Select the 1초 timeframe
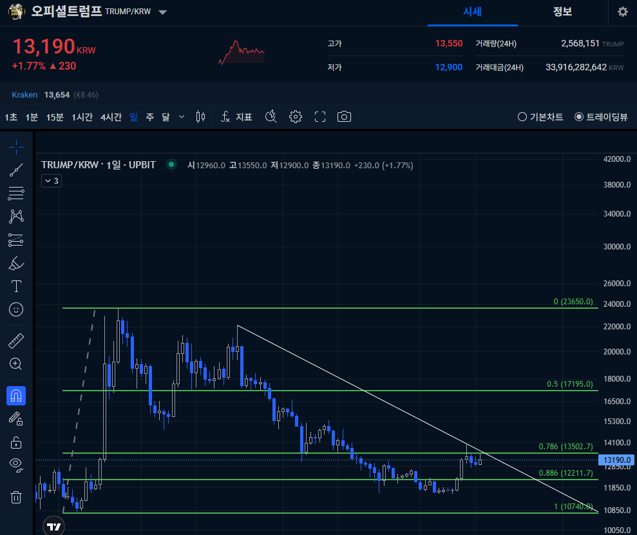 coord(11,117)
